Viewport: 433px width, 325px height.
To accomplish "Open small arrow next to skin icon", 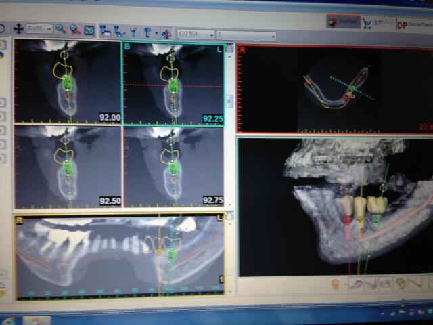I will (x=345, y=284).
